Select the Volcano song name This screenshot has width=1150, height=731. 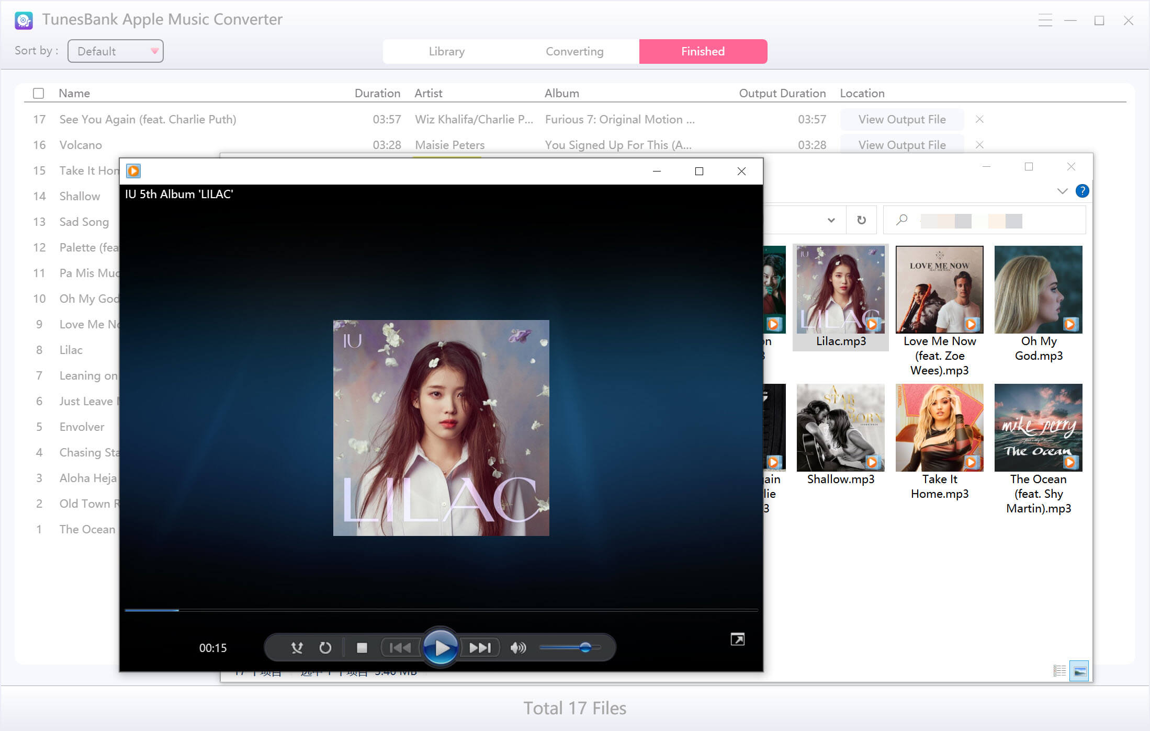tap(81, 145)
